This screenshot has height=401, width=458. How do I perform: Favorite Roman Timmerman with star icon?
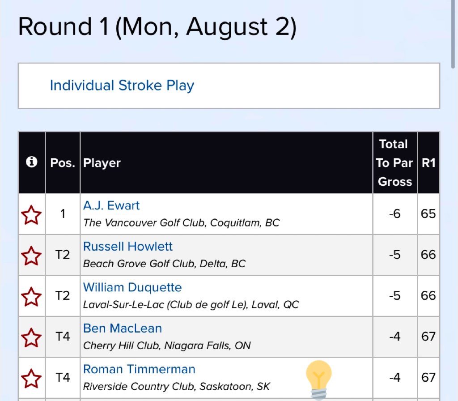(x=31, y=378)
